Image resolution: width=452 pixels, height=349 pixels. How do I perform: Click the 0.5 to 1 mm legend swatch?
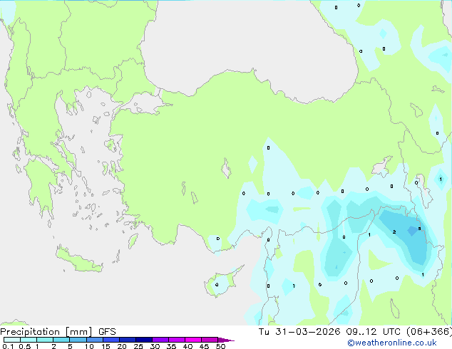(29, 340)
